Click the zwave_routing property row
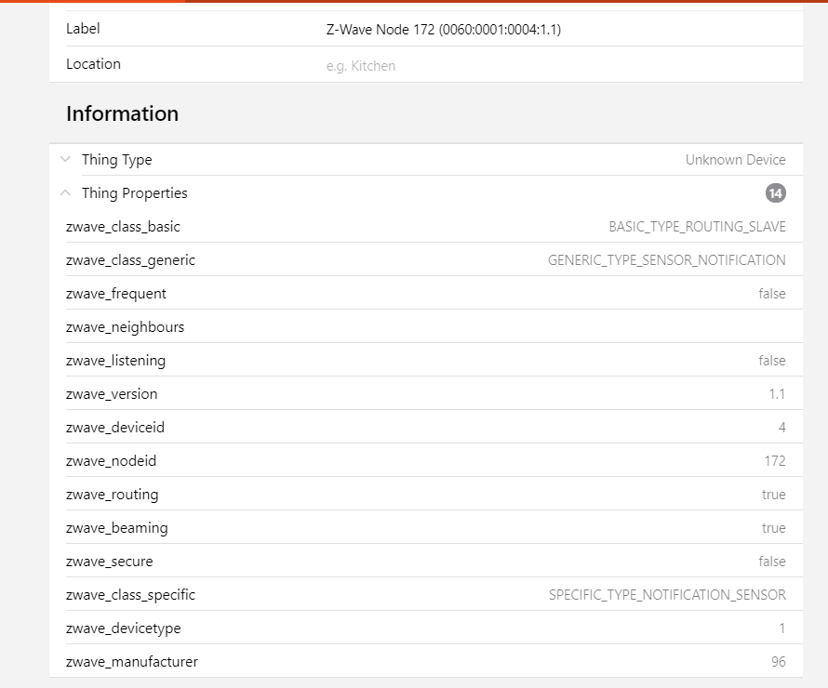This screenshot has height=688, width=828. click(425, 495)
